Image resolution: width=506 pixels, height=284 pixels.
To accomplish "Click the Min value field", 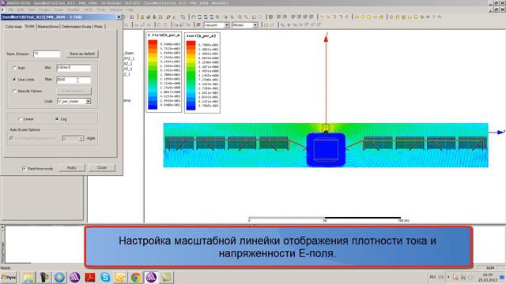I will [74, 68].
